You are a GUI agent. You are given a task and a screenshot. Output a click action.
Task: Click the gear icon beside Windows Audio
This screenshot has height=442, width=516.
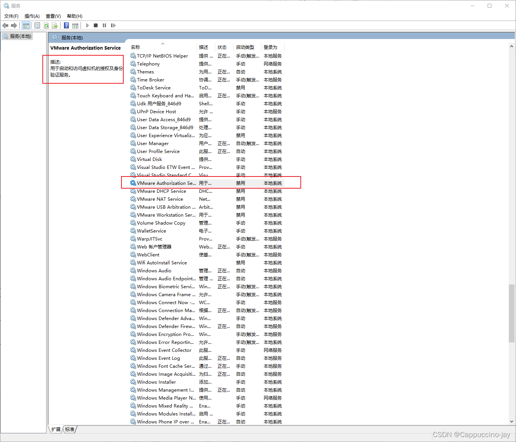133,270
